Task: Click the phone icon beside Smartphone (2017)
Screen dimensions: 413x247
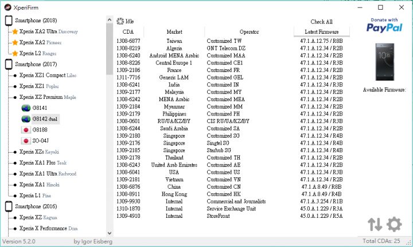Action: (9, 64)
